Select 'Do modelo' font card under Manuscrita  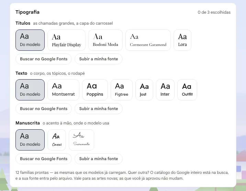click(x=30, y=140)
